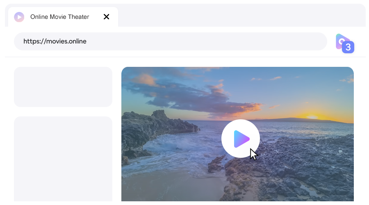Play the beach video with center play button
This screenshot has width=369, height=205.
pos(241,139)
